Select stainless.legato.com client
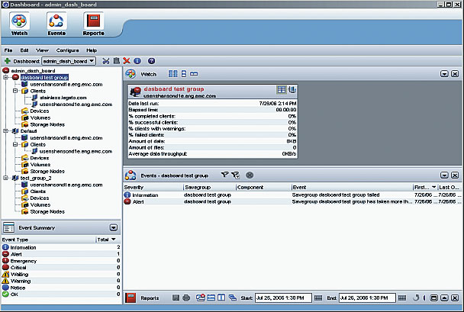This screenshot has height=312, width=464. tap(63, 98)
